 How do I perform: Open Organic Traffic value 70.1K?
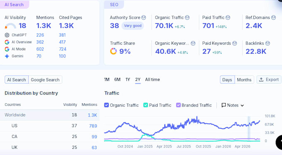coord(164,26)
